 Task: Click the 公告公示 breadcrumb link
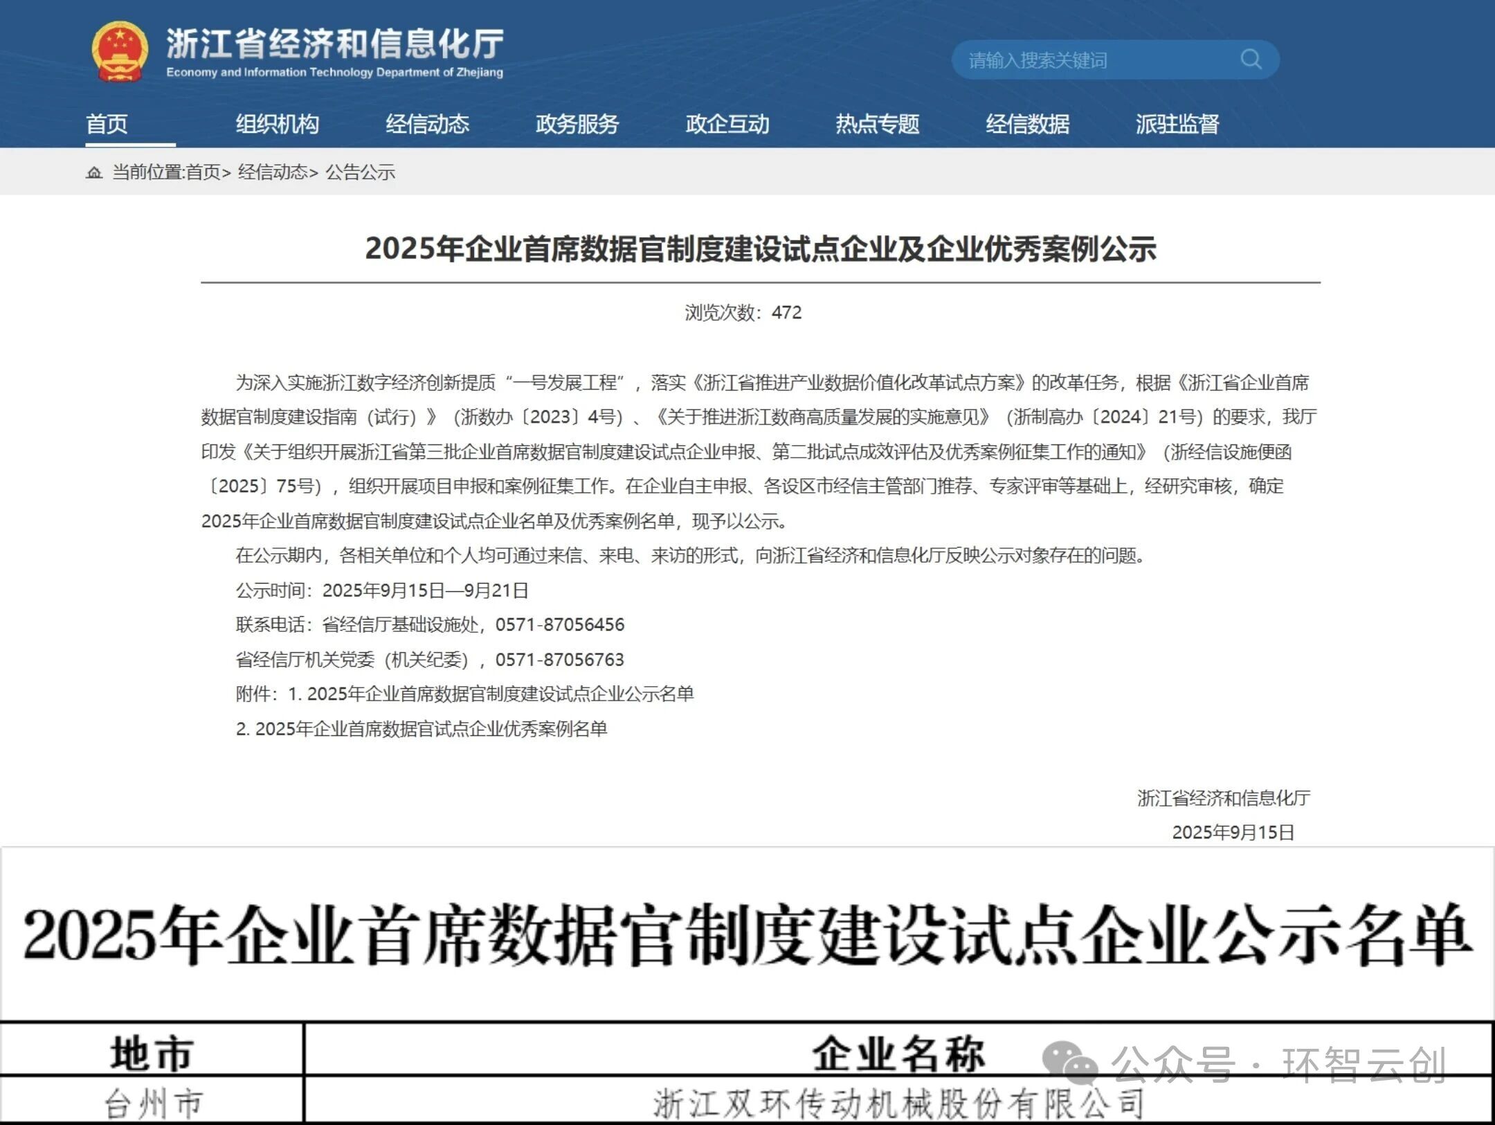(360, 172)
